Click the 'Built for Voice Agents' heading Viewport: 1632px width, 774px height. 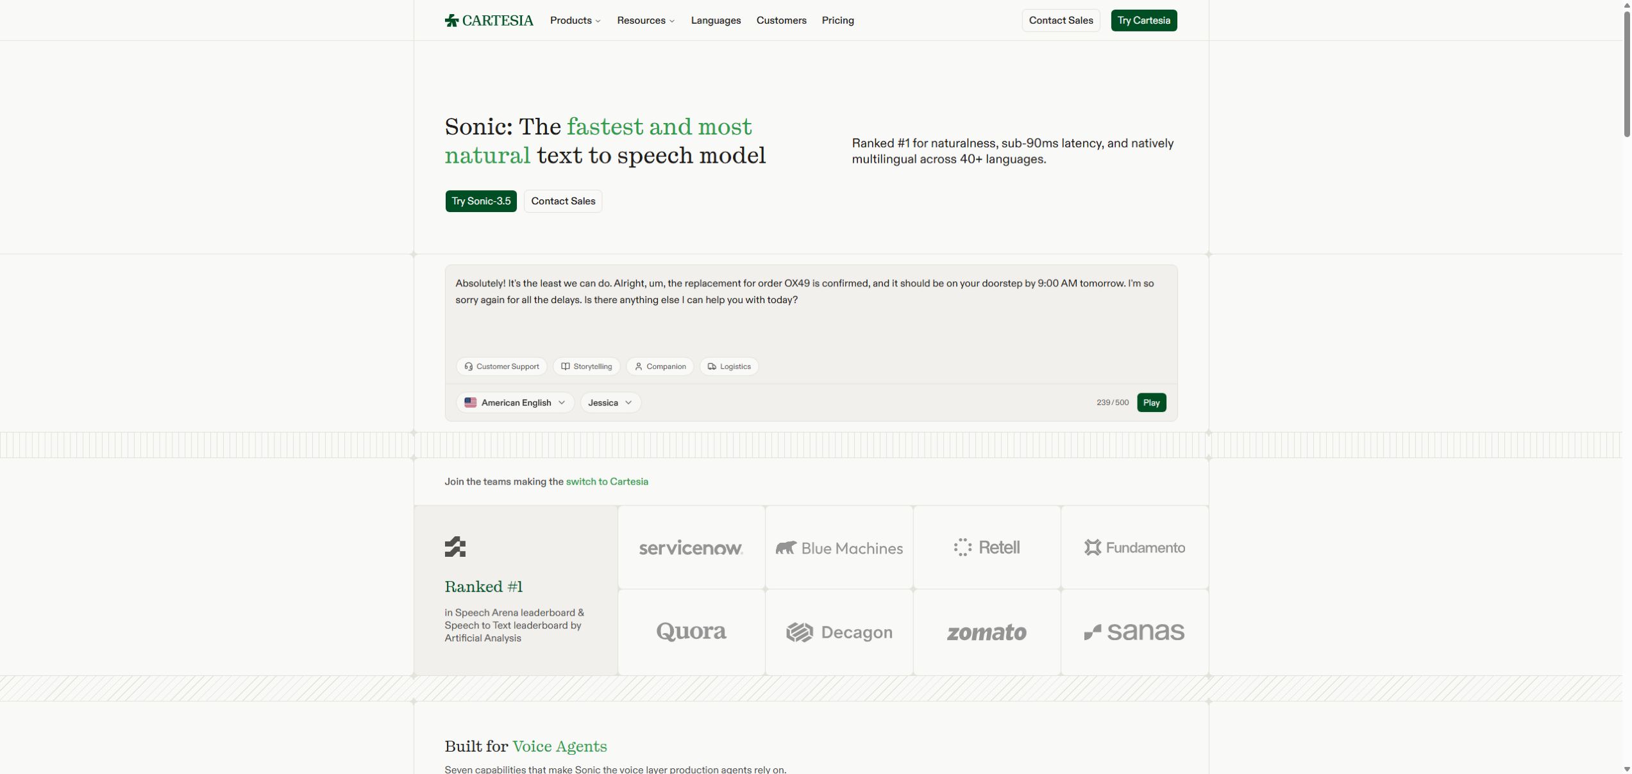point(526,746)
